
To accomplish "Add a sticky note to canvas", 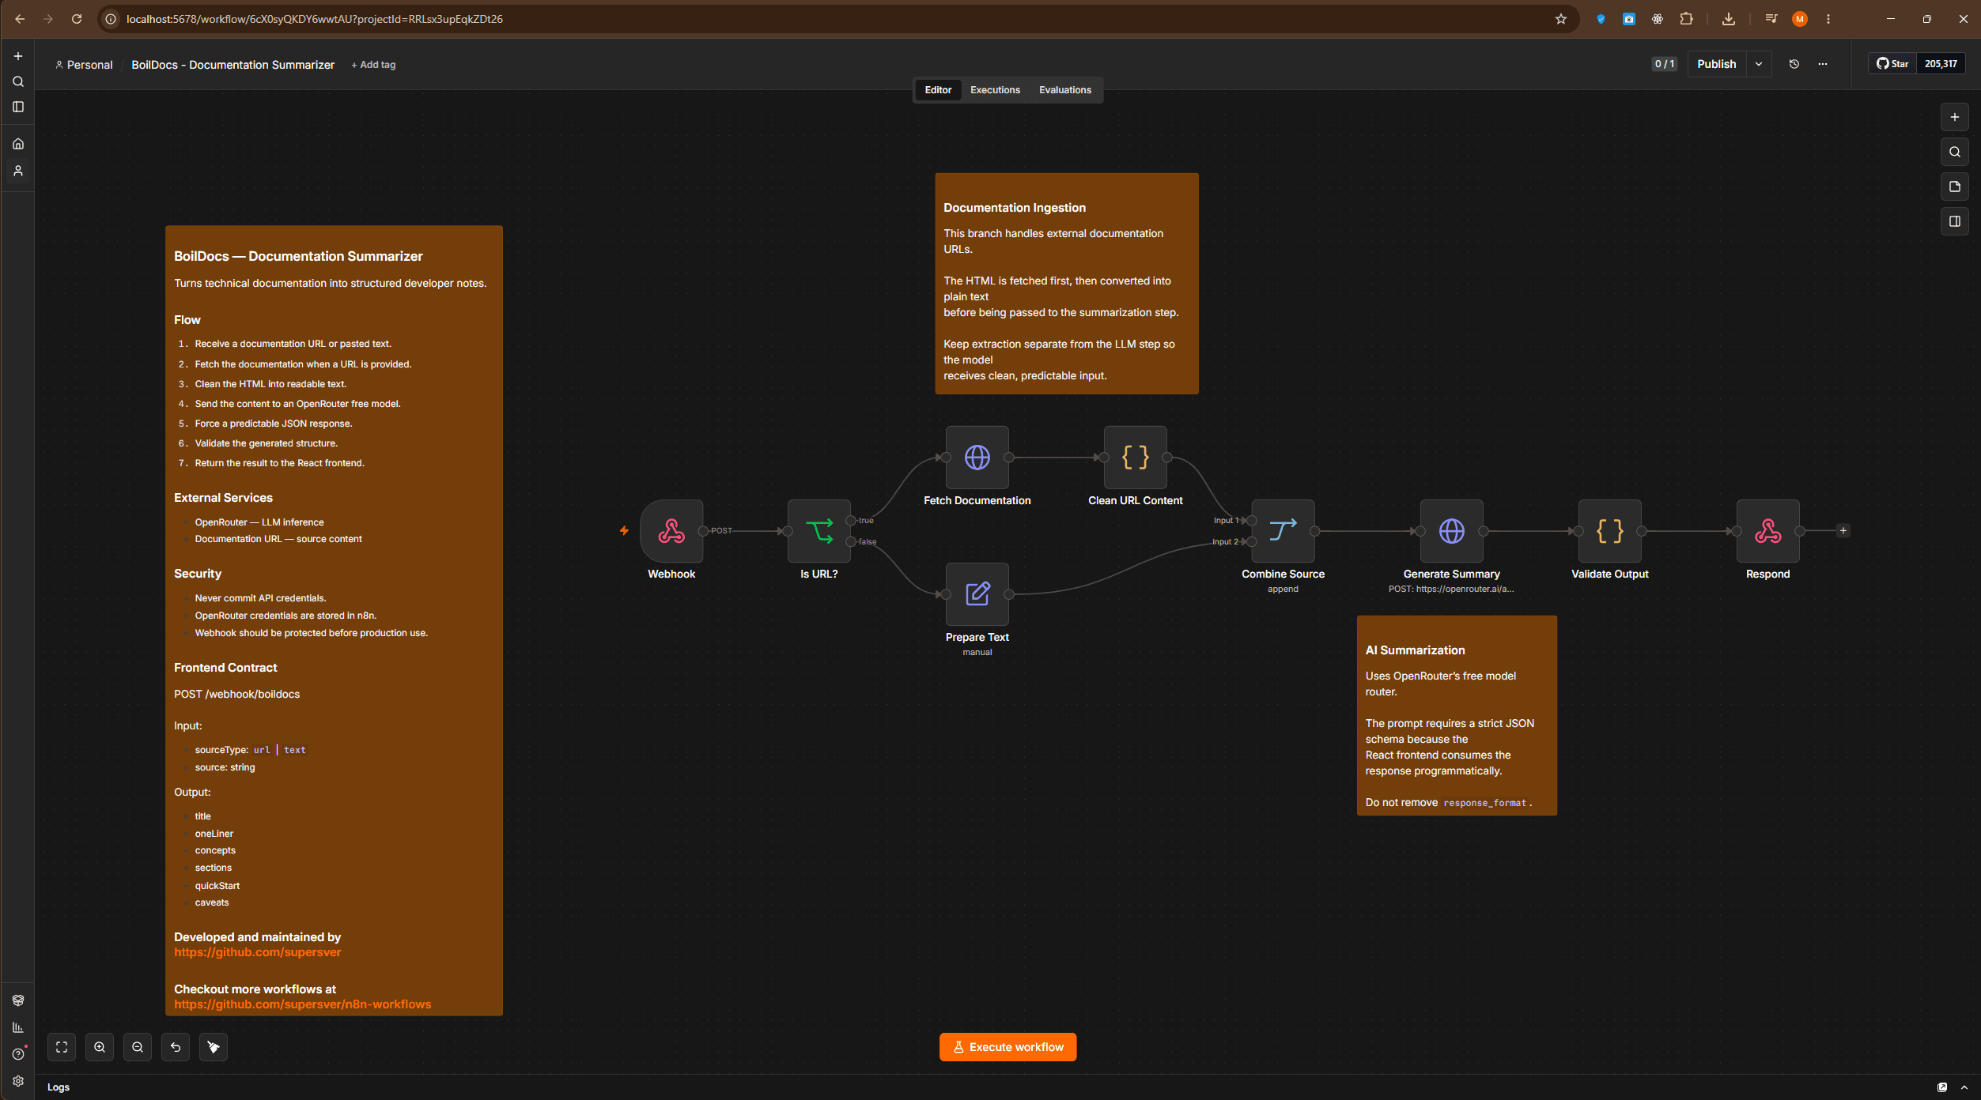I will pos(1955,186).
